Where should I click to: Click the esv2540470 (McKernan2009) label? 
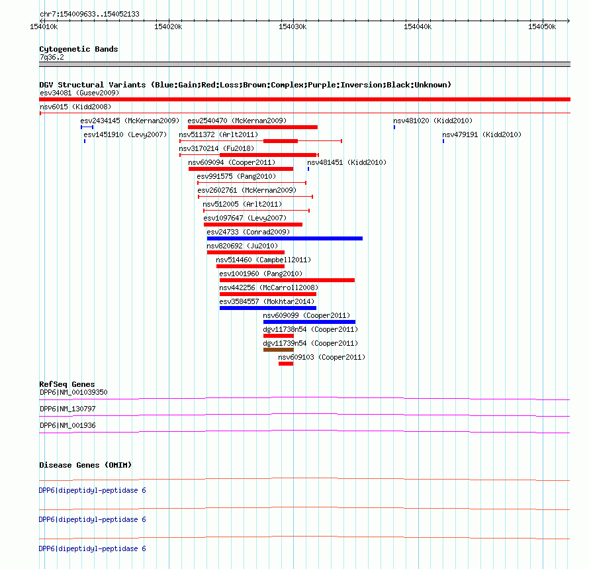point(237,121)
